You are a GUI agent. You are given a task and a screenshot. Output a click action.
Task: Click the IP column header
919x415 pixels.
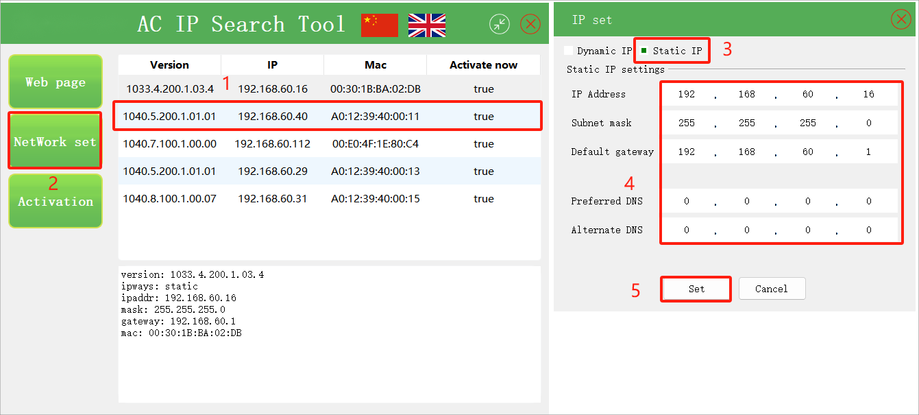point(273,64)
